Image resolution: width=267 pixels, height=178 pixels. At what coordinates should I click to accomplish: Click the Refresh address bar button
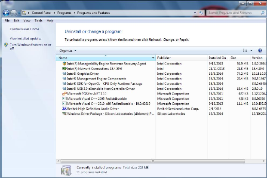click(x=201, y=13)
